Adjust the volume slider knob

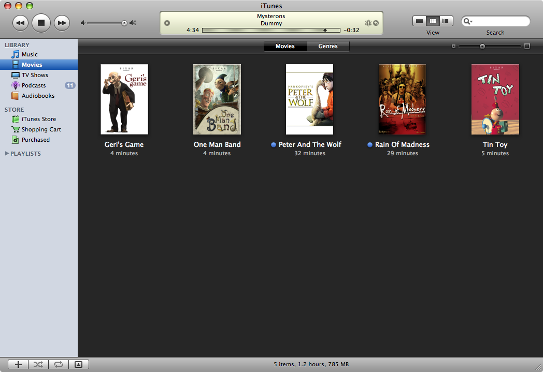pos(124,23)
